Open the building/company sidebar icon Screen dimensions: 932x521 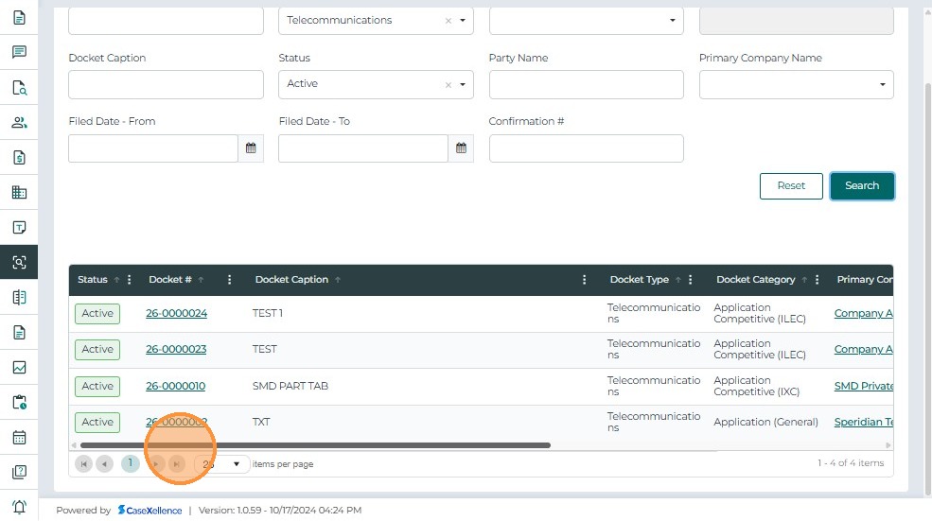[x=19, y=193]
